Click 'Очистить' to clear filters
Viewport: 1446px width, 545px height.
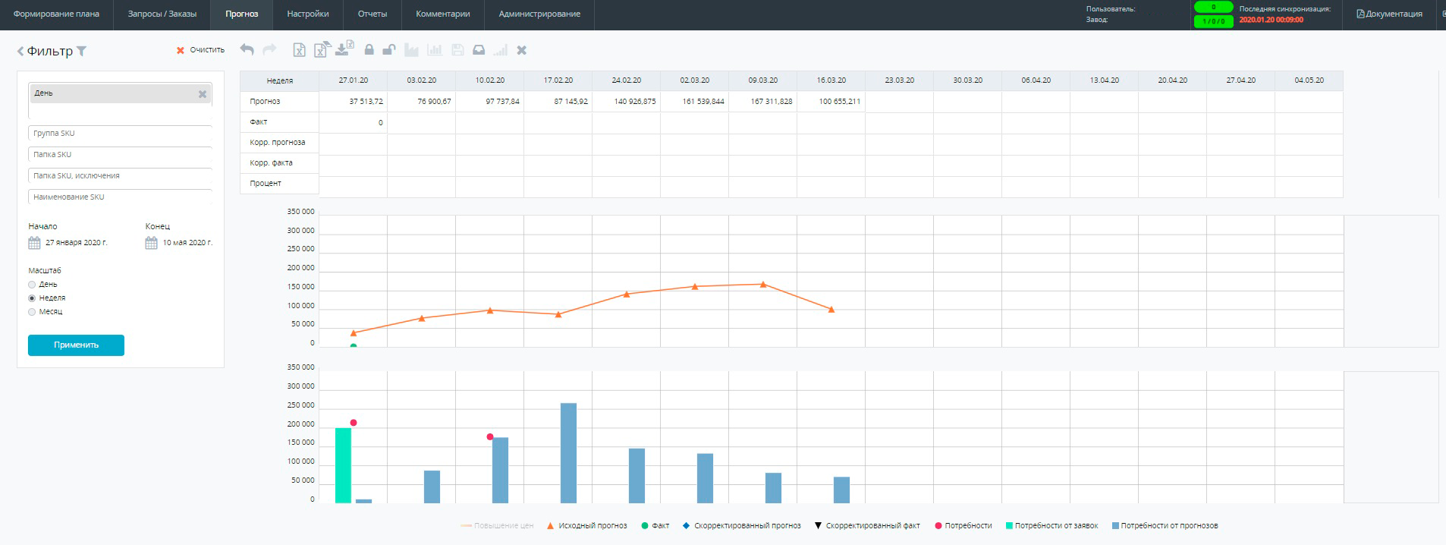(x=201, y=50)
